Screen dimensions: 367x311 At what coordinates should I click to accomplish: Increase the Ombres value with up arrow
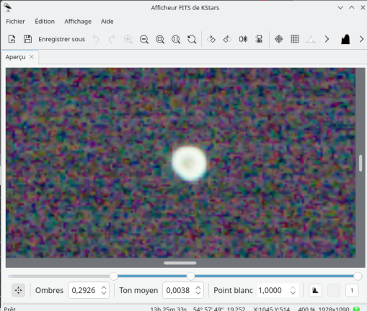(104, 287)
